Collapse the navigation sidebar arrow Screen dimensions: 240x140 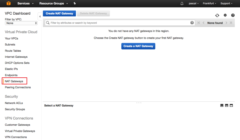[x=40, y=16]
